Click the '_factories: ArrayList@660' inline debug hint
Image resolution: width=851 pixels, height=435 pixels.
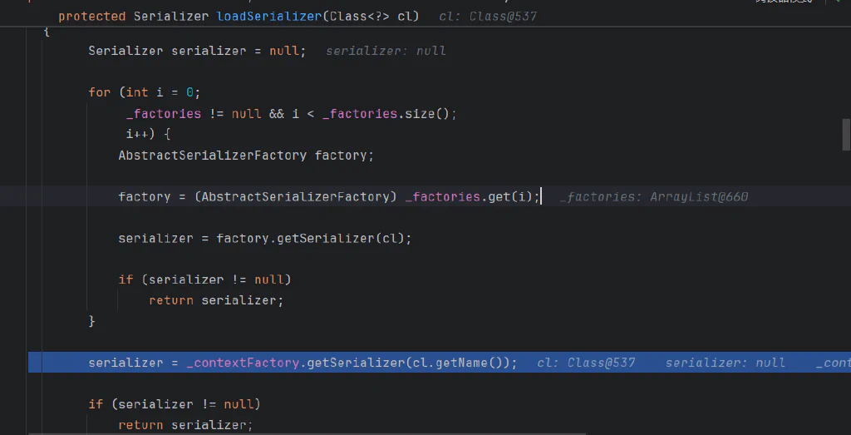pyautogui.click(x=653, y=196)
